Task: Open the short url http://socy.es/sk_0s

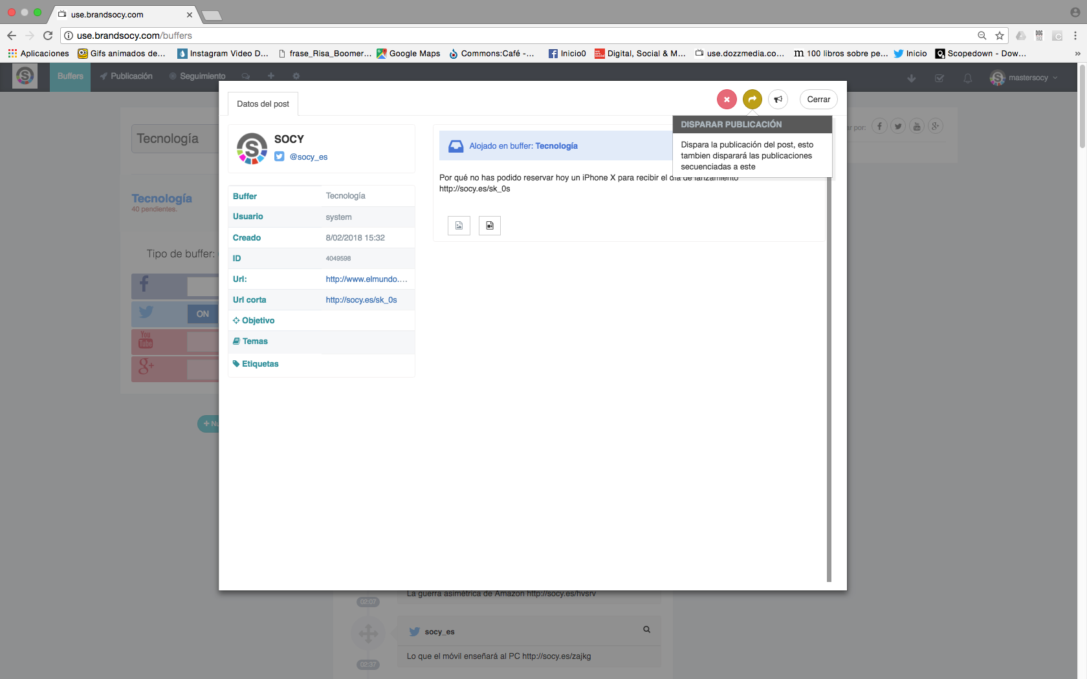Action: [x=361, y=300]
